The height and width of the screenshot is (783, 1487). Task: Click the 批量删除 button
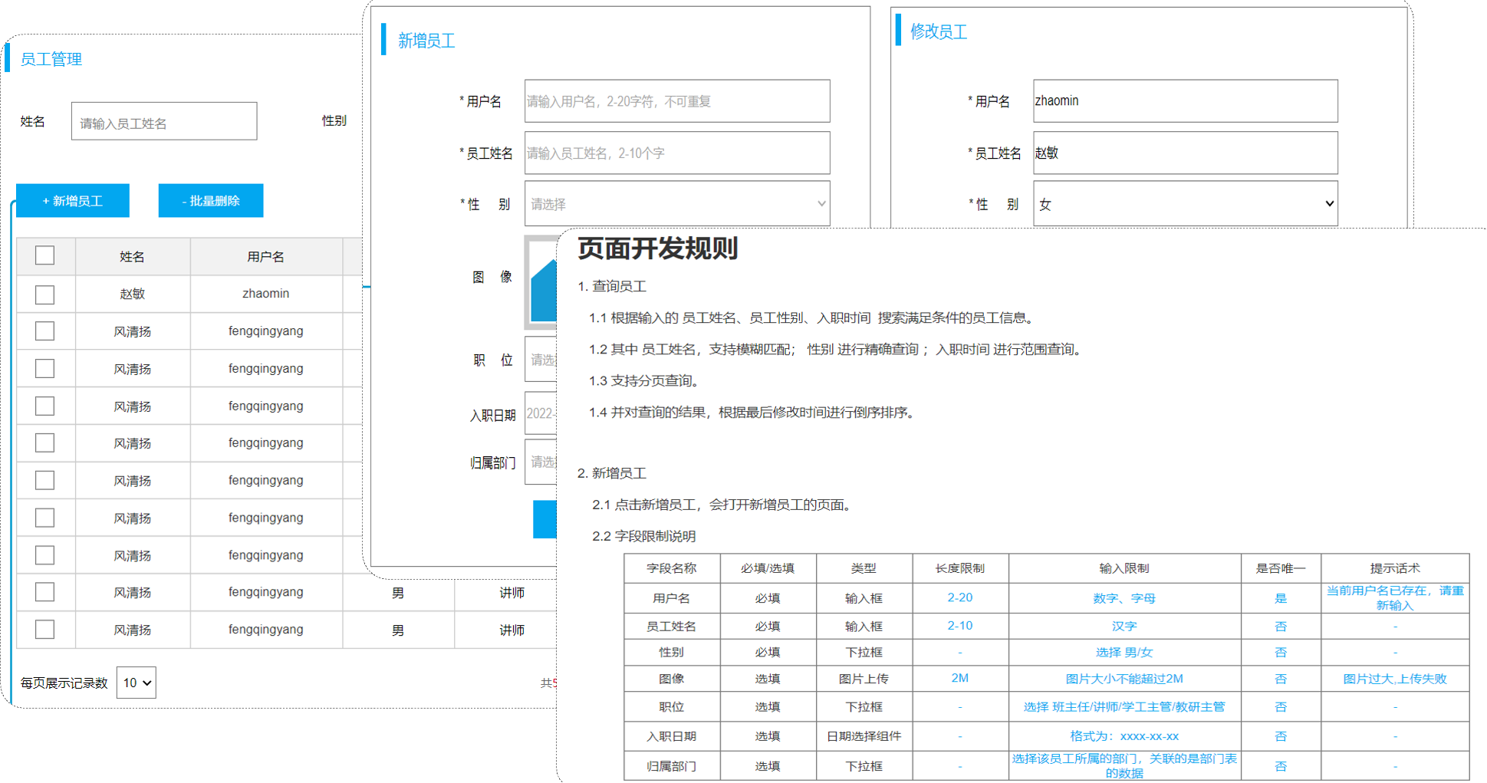[211, 201]
